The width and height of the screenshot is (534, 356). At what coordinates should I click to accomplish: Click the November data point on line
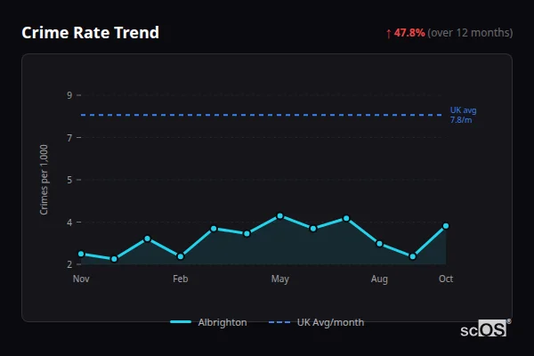click(81, 254)
